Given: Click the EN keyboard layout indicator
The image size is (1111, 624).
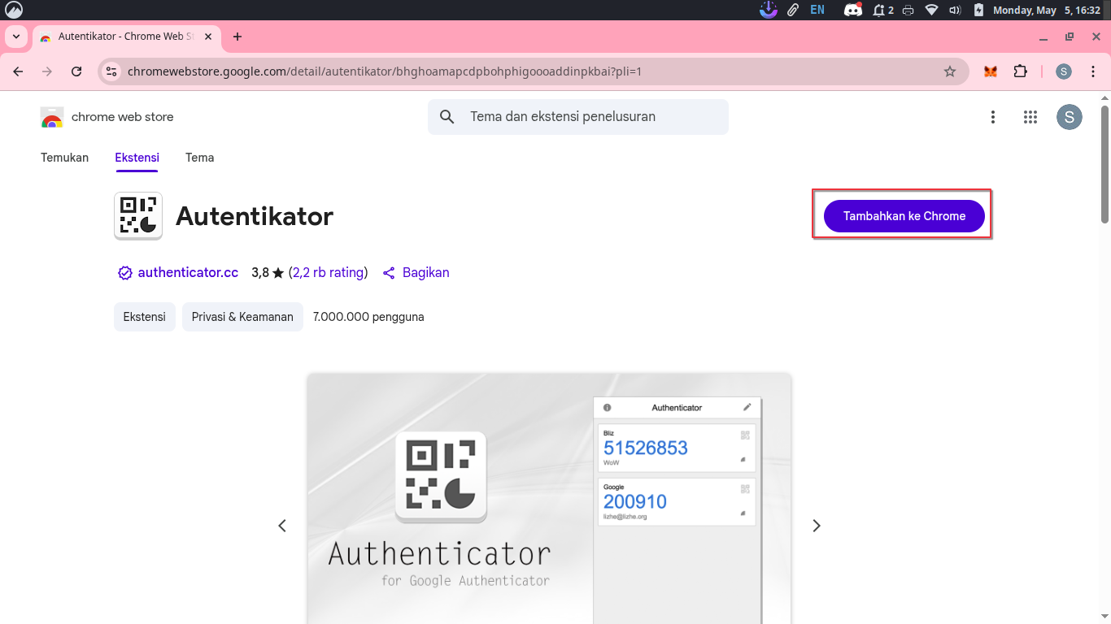Looking at the screenshot, I should (x=817, y=10).
